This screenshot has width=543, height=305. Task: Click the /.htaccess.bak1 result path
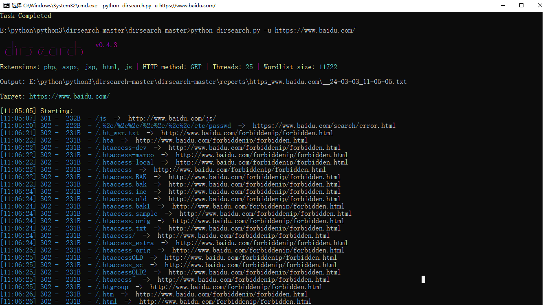click(x=123, y=206)
